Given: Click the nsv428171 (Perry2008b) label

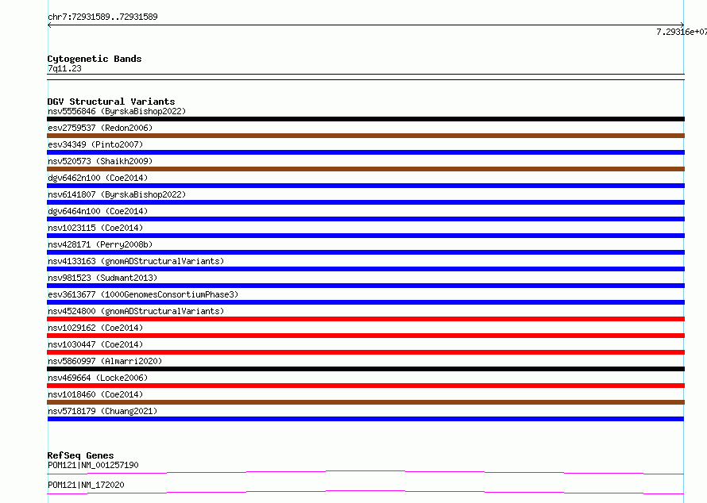Looking at the screenshot, I should point(100,244).
